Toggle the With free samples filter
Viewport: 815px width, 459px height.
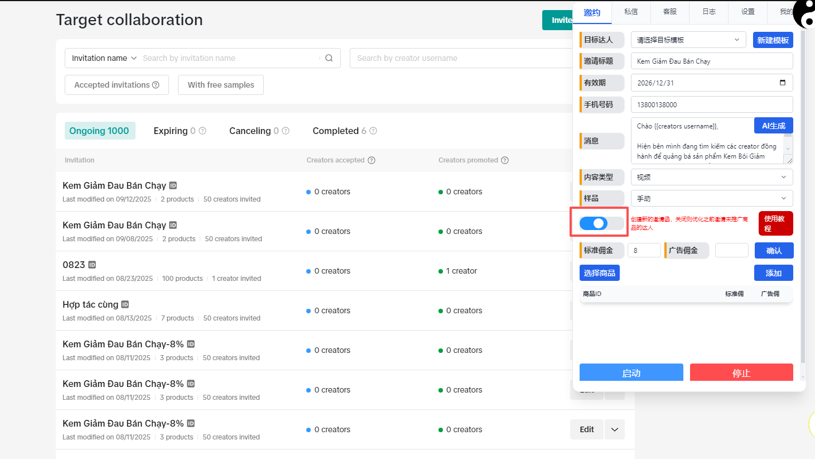tap(221, 85)
